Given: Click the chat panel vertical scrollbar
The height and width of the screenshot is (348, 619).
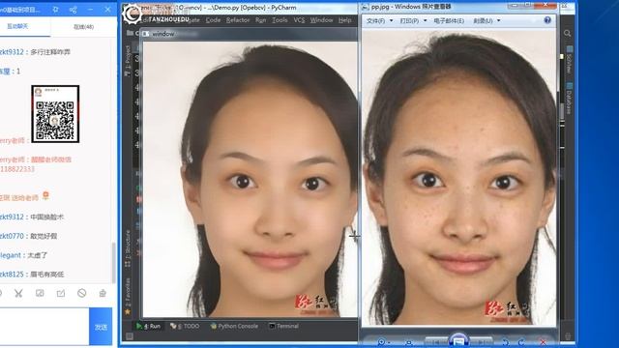Looking at the screenshot, I should pyautogui.click(x=114, y=262).
